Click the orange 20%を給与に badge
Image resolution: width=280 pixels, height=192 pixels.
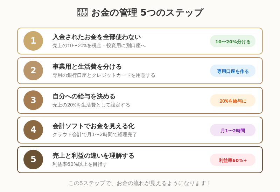point(233,101)
